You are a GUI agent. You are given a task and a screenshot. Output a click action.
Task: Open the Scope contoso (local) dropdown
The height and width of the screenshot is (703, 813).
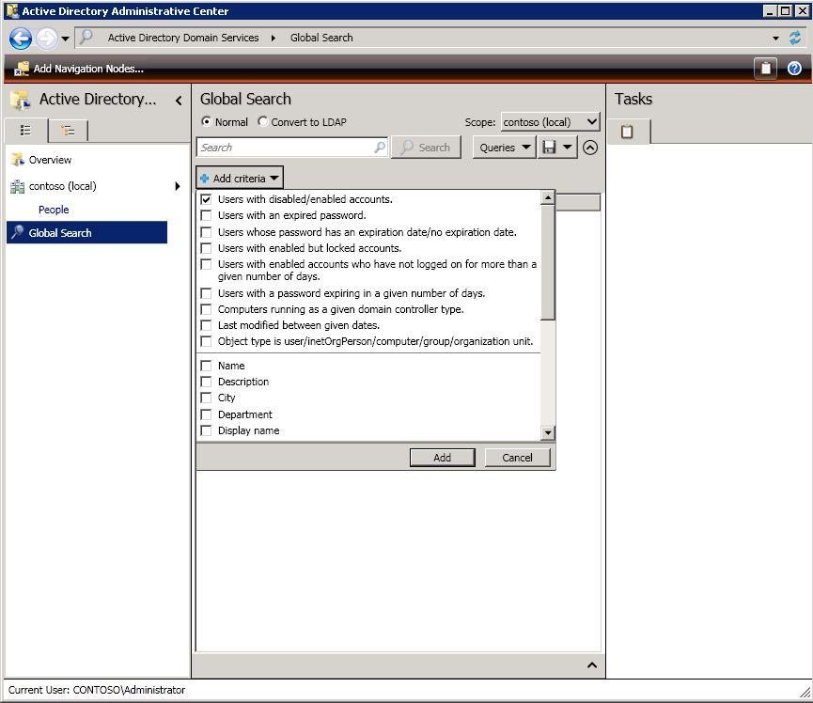tap(550, 122)
